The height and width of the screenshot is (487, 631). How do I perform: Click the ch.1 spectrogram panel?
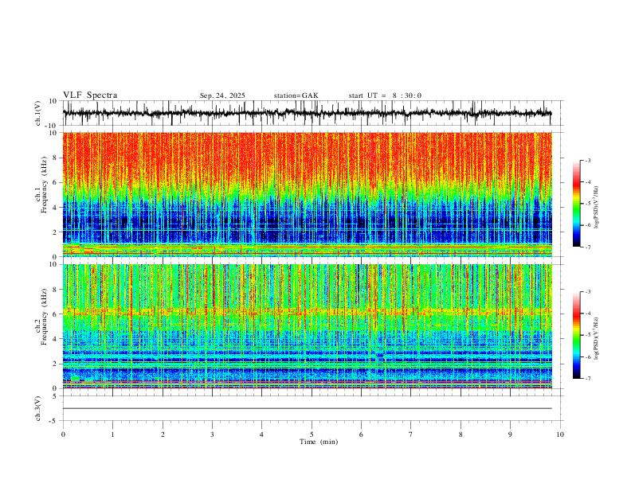pos(307,194)
